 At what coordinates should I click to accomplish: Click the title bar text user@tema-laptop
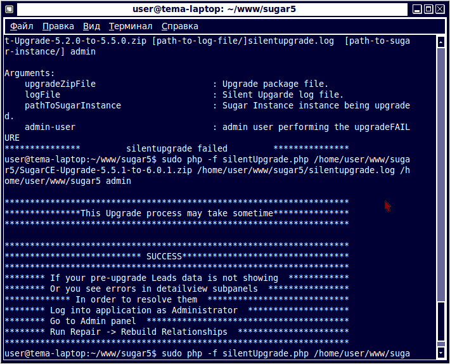pos(215,9)
